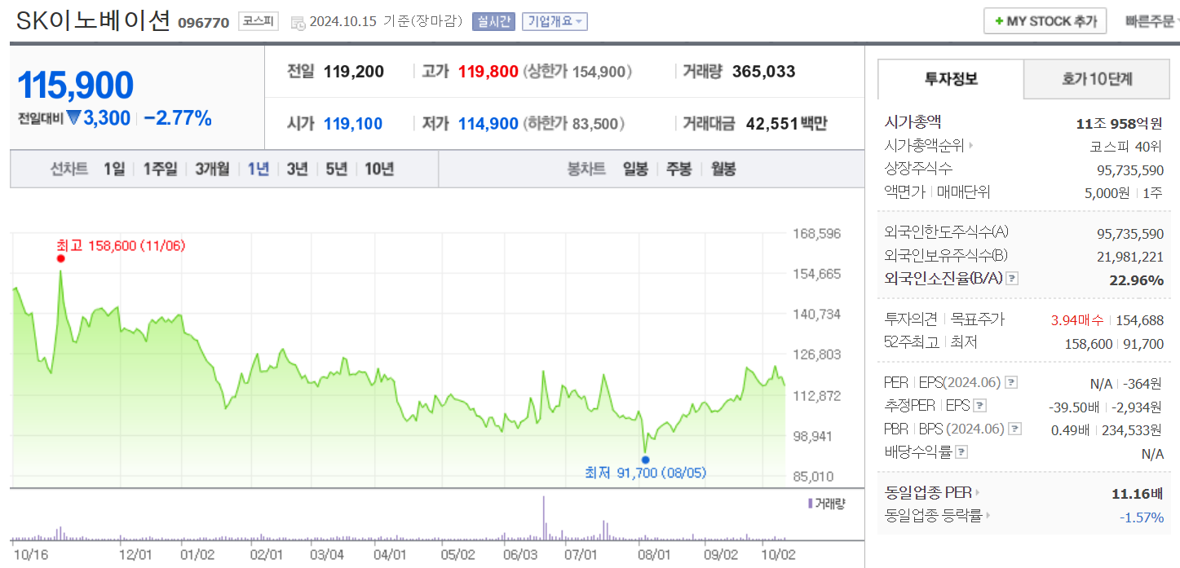
Task: Select the 3년 line chart period
Action: [298, 170]
